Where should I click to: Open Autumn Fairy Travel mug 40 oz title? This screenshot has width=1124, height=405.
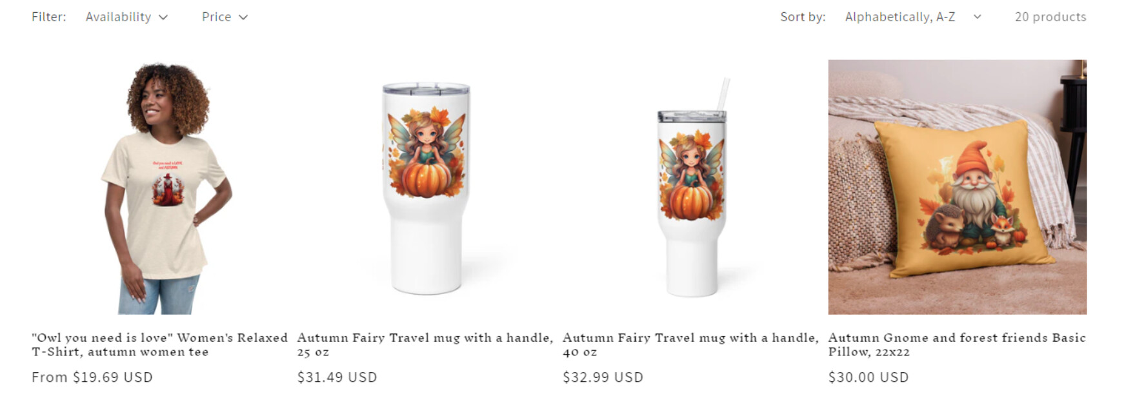point(690,344)
